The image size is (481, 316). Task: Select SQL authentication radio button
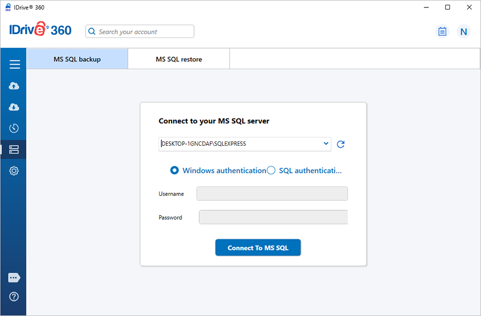(x=271, y=170)
